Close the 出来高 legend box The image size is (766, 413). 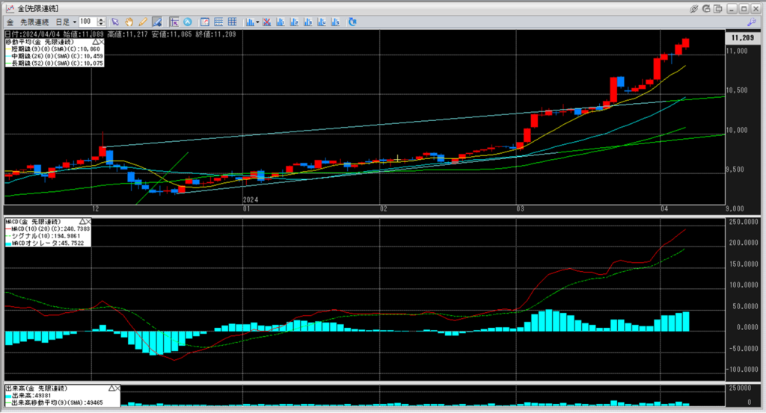(116, 389)
